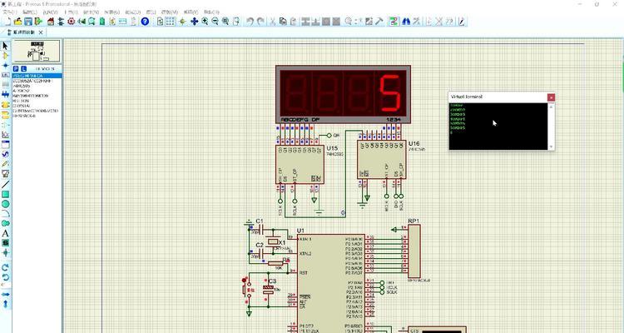Copy to clipboard from the toolbar

tap(283, 21)
